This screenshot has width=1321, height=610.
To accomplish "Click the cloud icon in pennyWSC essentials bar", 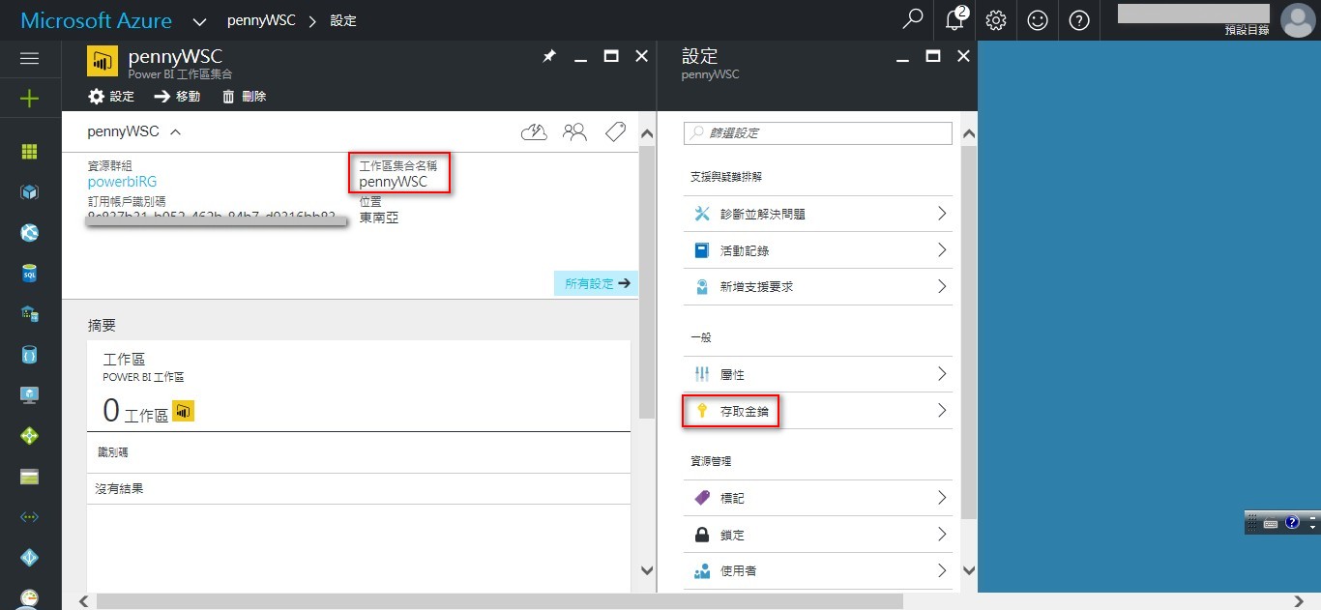I will [x=534, y=132].
